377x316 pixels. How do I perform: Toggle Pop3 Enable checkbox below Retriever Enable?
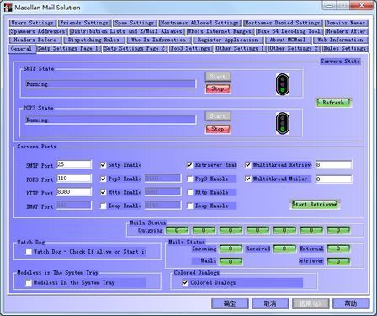click(x=190, y=179)
